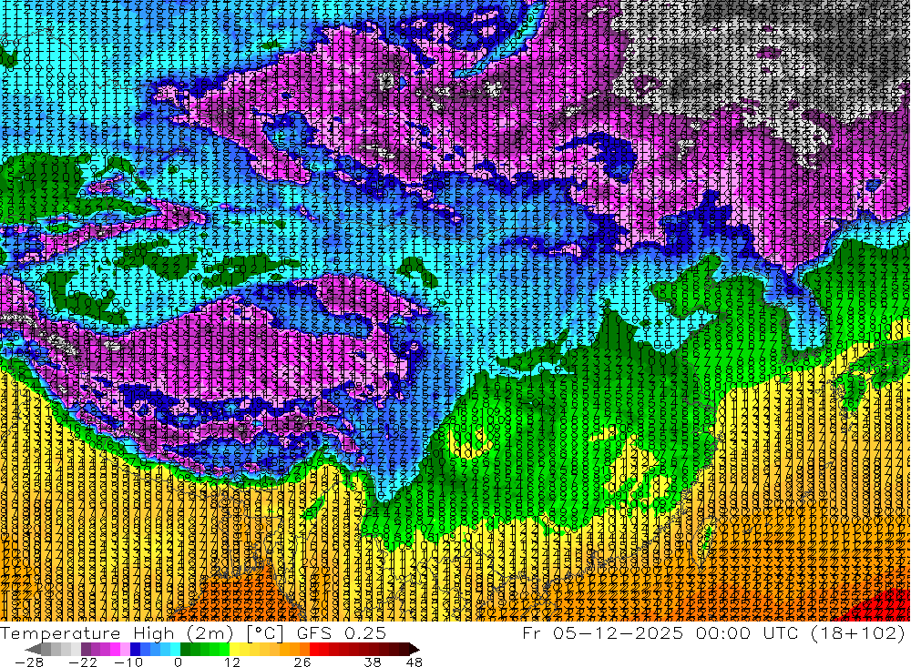This screenshot has height=667, width=911.
Task: Click the '-10' legend value
Action: pyautogui.click(x=128, y=662)
